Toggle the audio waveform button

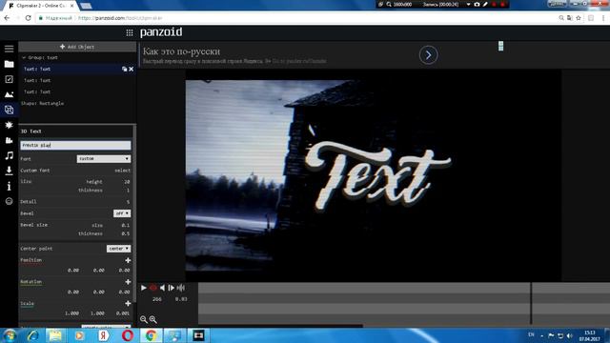pos(181,288)
